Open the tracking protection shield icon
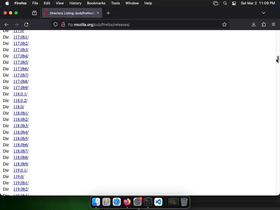The image size is (280, 210). [x=56, y=24]
